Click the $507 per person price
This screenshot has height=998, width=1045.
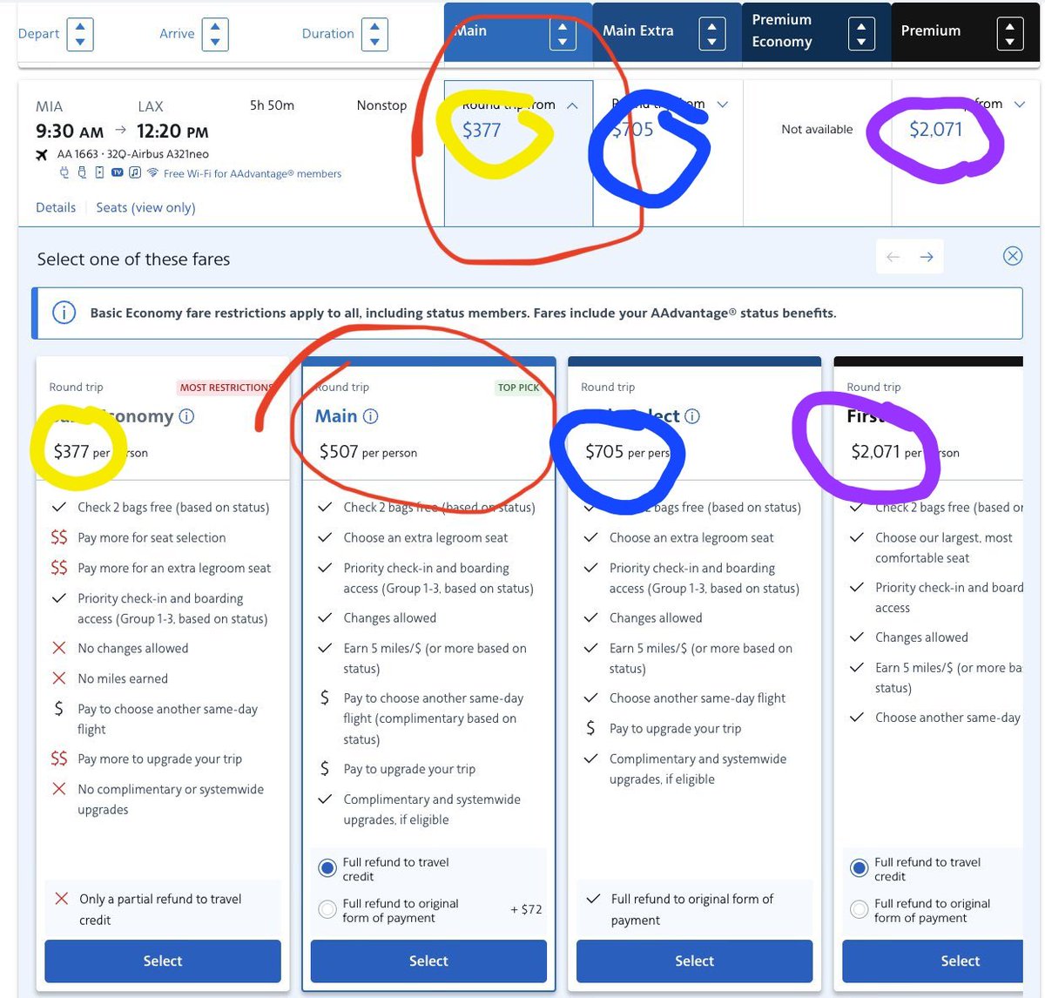(367, 452)
